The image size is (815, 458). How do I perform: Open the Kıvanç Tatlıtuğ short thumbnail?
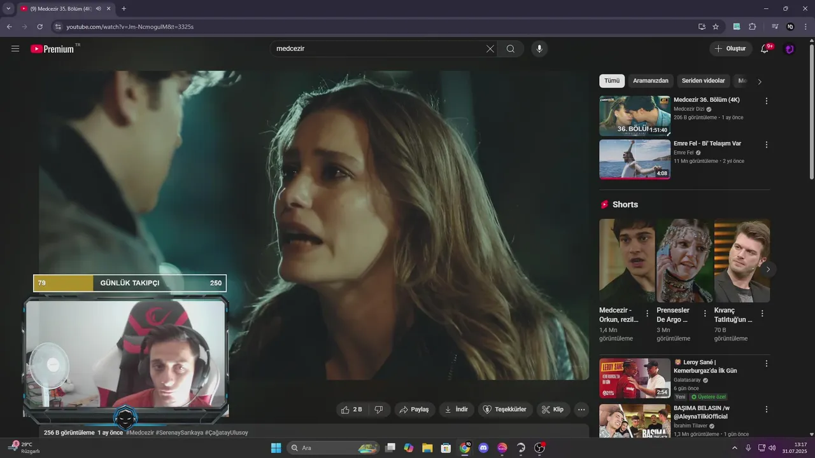point(742,261)
